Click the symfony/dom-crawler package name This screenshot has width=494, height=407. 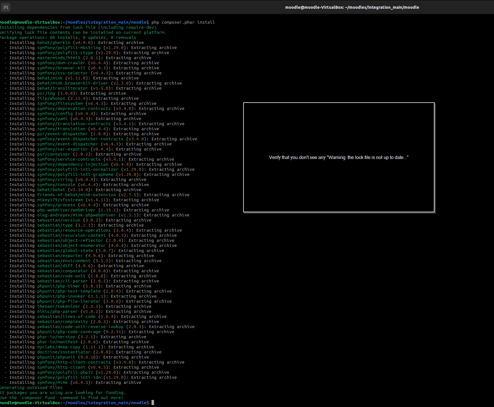(61, 63)
